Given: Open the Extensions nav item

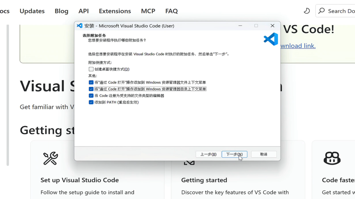Looking at the screenshot, I should (x=115, y=11).
